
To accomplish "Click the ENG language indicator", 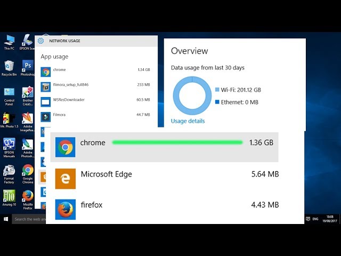I will [x=315, y=219].
